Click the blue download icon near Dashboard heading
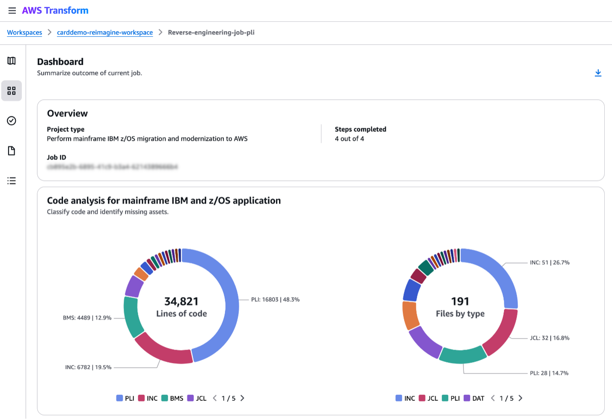The height and width of the screenshot is (420, 612). [x=598, y=73]
